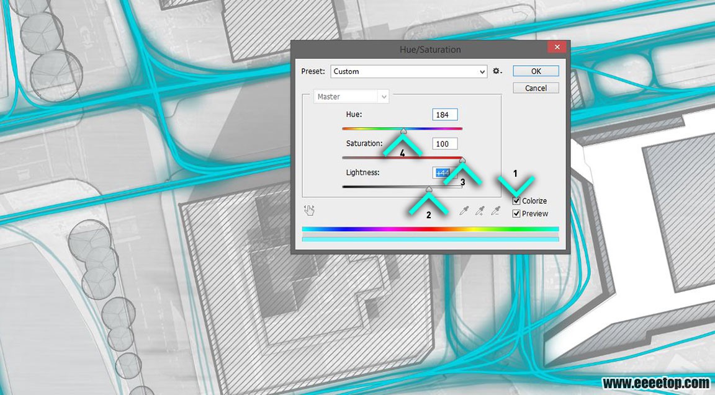
Task: Select the on-image adjustment hand tool
Action: coord(309,210)
